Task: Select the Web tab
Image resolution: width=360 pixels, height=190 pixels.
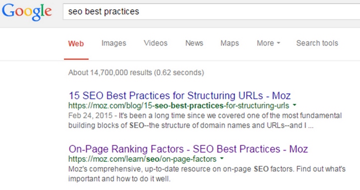Action: coord(76,44)
